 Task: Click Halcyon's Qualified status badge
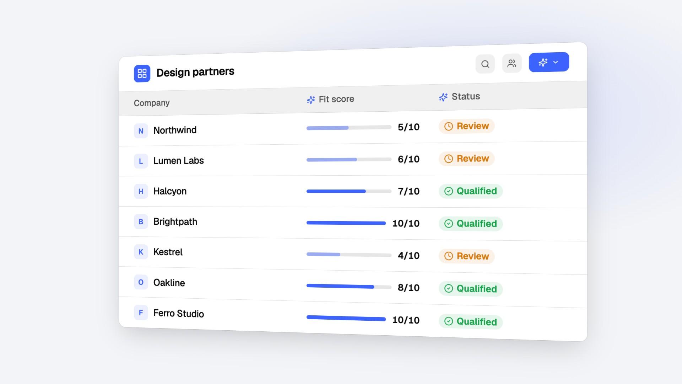[471, 191]
